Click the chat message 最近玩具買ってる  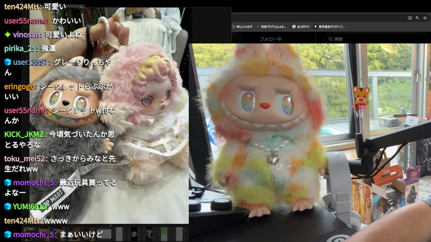tap(88, 183)
